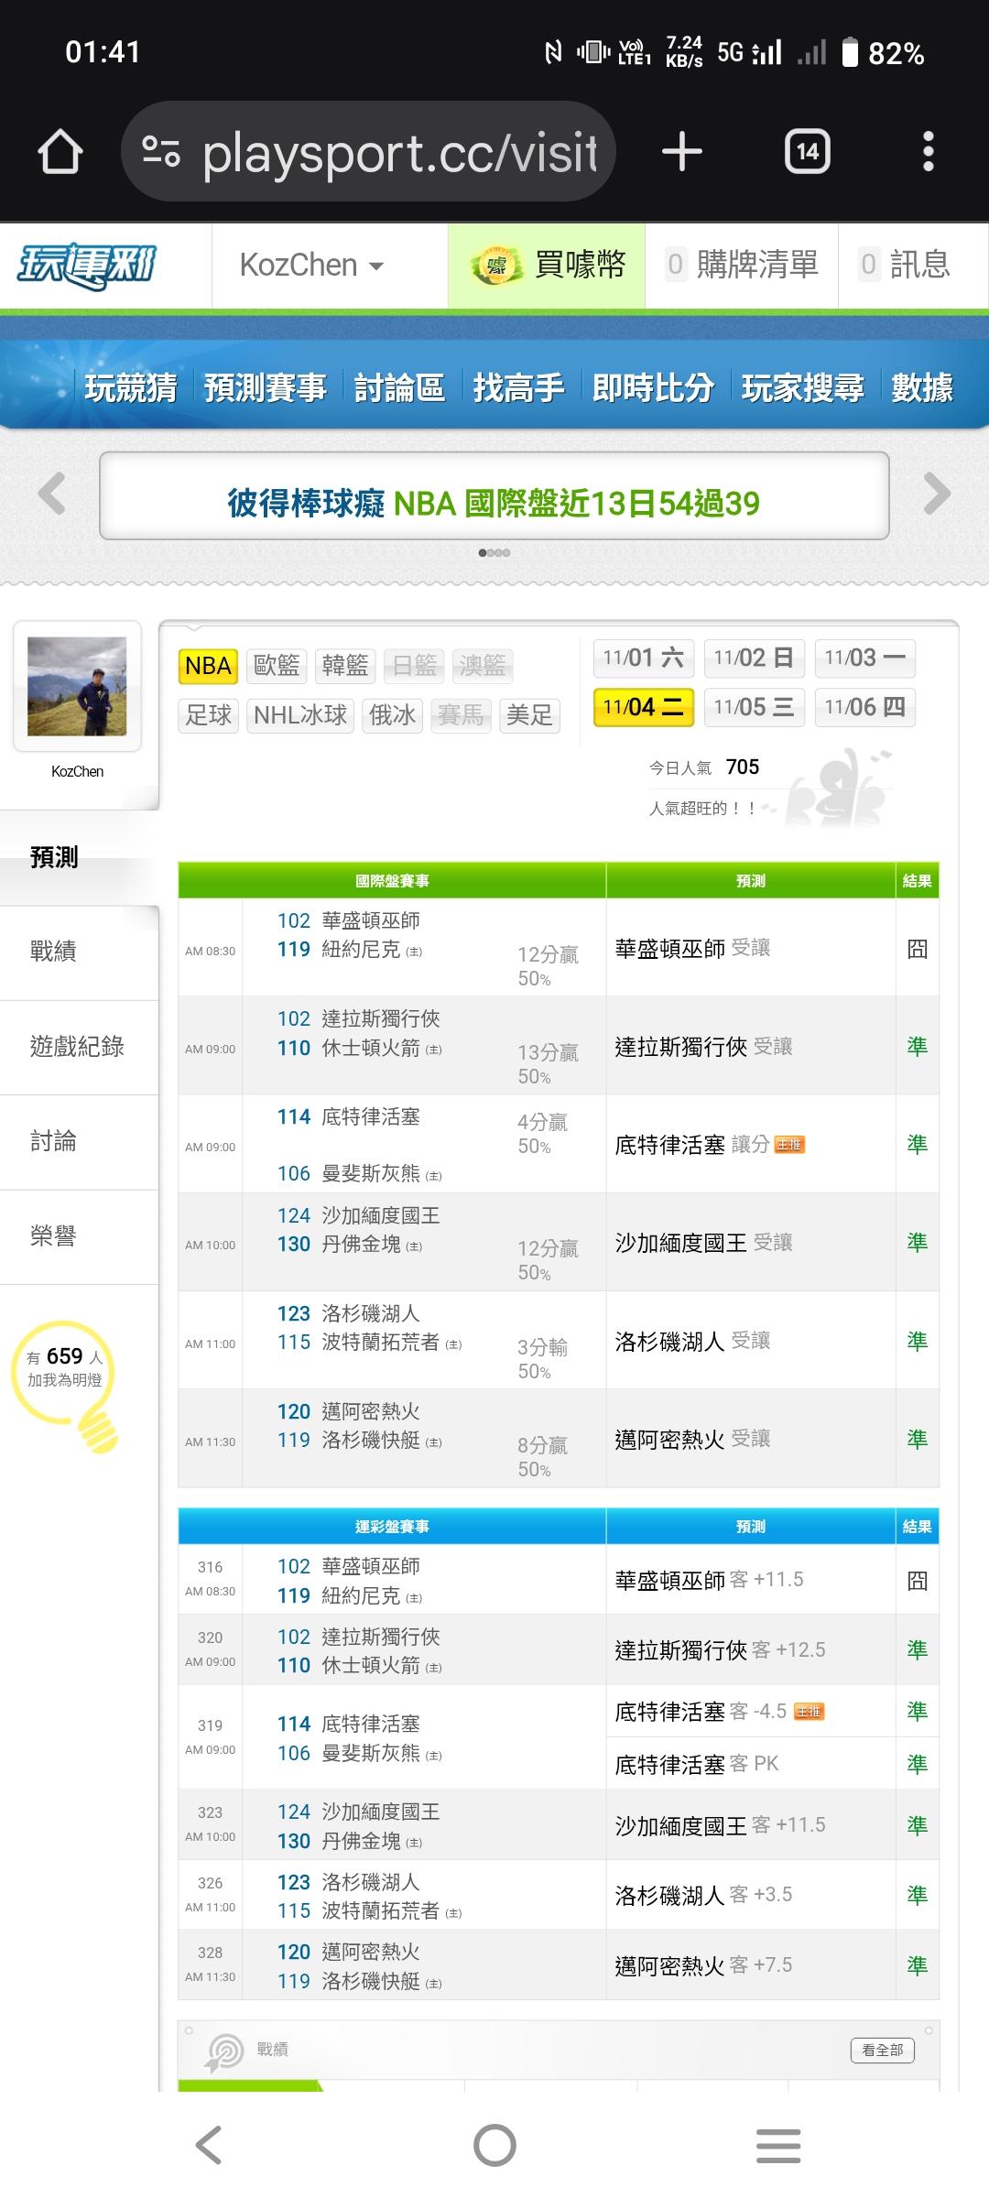Select the 足球 league tab
This screenshot has height=2198, width=989.
209,715
